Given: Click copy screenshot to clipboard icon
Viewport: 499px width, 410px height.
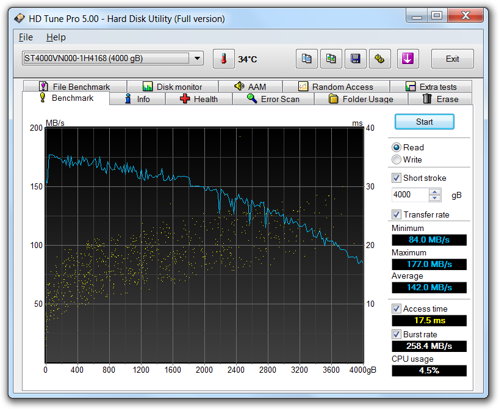Looking at the screenshot, I should (331, 59).
